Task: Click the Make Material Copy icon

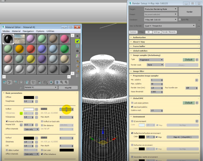Action: click(27, 83)
